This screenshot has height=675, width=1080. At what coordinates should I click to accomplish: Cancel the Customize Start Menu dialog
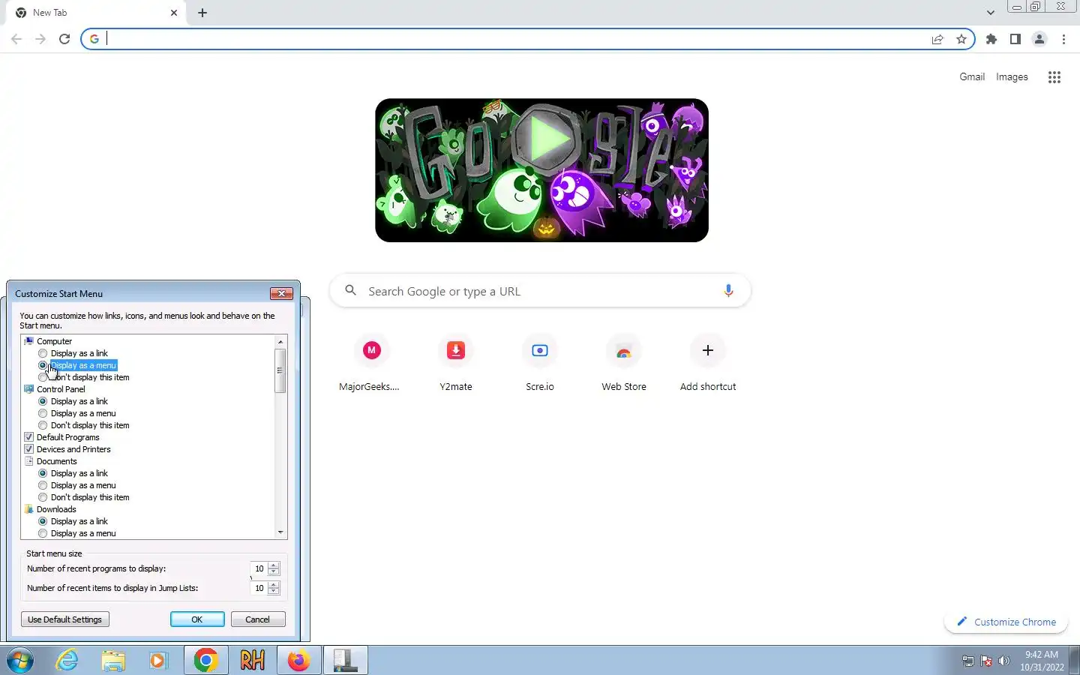(x=258, y=619)
